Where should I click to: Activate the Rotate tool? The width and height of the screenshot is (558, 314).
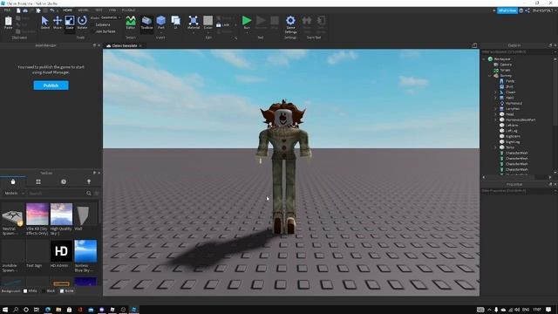pos(82,22)
